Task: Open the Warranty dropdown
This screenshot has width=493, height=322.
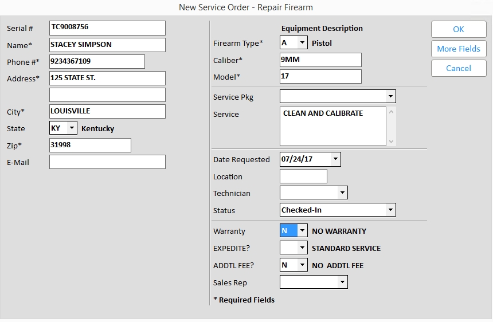Action: point(302,231)
